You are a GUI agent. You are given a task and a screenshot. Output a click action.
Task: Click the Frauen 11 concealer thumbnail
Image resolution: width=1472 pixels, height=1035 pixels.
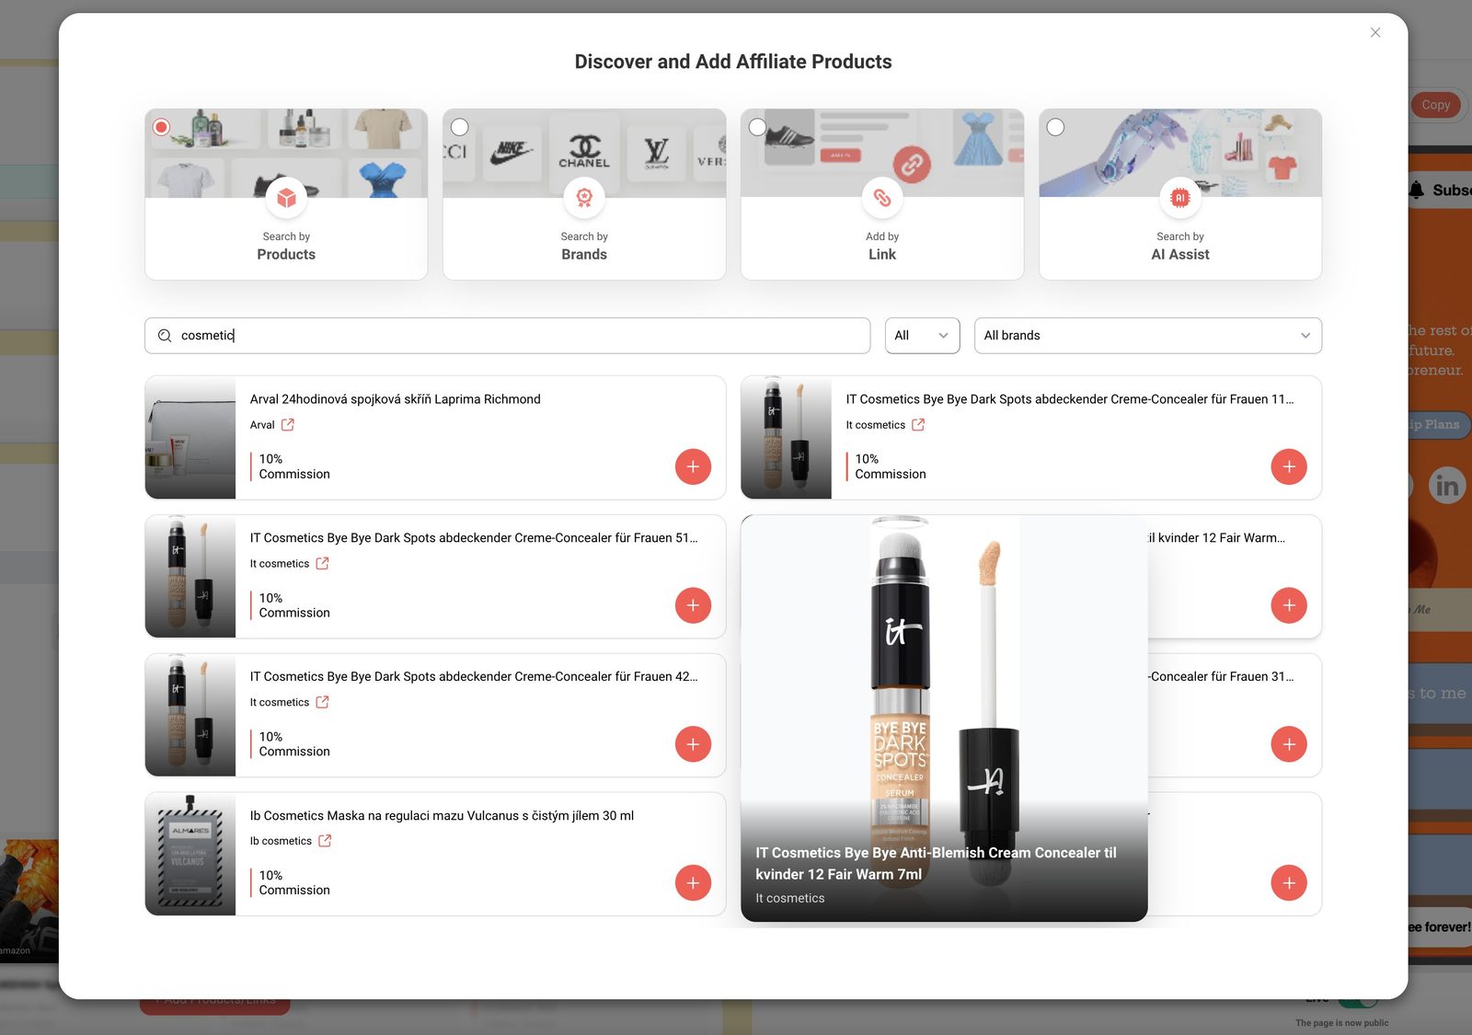click(787, 438)
